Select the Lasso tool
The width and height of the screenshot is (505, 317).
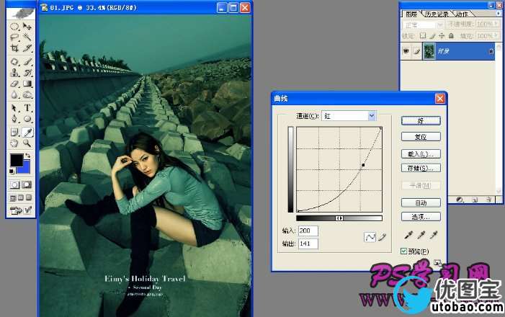[14, 37]
